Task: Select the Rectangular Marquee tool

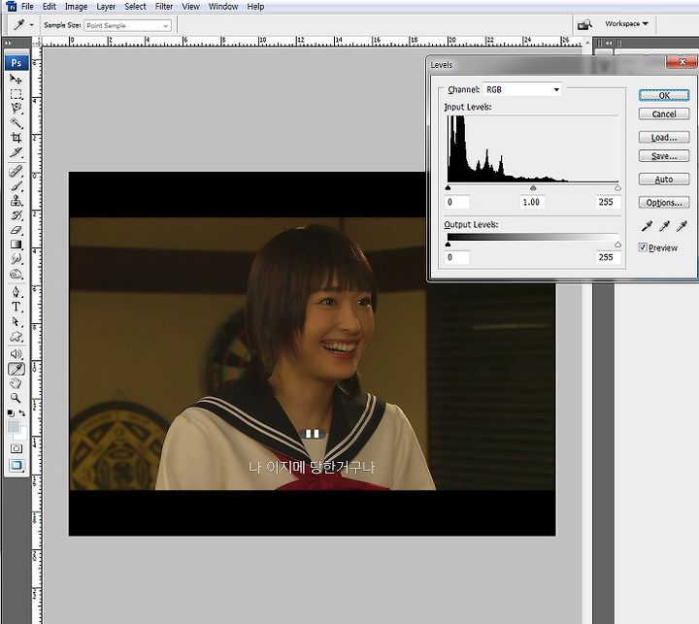Action: click(16, 94)
